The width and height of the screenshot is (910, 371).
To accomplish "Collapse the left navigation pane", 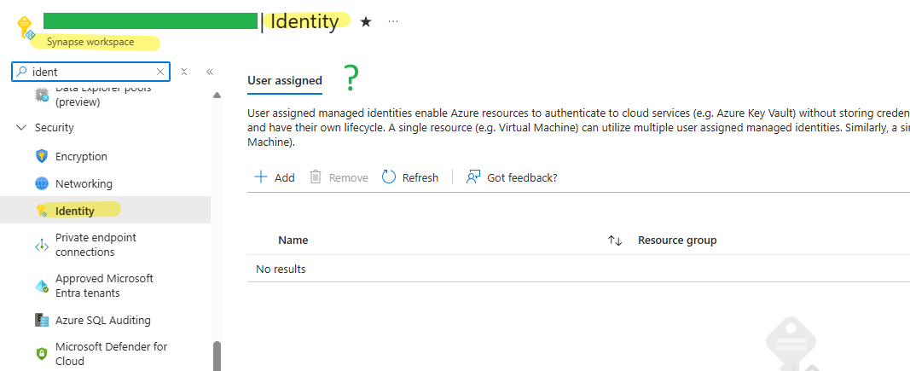I will pyautogui.click(x=210, y=72).
